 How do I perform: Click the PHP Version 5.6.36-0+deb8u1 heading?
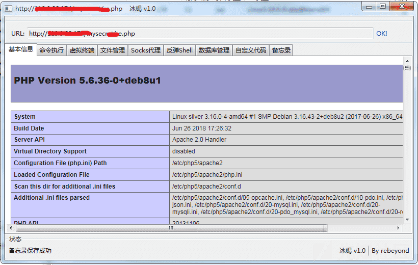[88, 81]
